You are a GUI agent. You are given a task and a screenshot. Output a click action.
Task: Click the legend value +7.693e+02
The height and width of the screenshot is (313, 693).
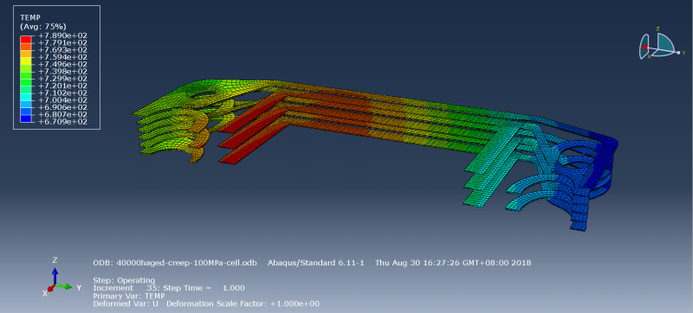[x=62, y=50]
